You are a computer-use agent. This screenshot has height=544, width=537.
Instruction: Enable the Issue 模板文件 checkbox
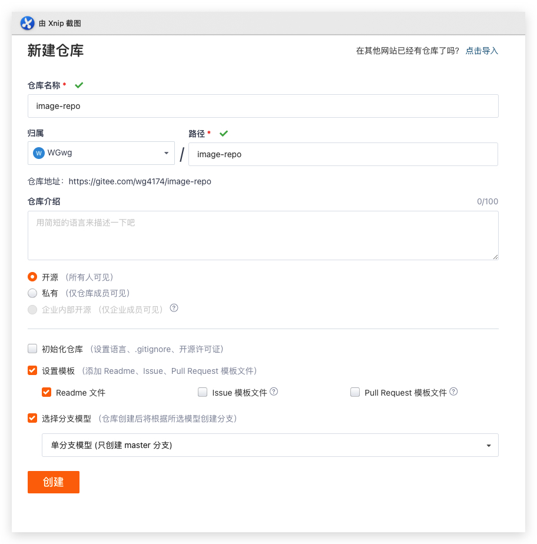[x=202, y=392]
